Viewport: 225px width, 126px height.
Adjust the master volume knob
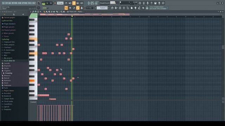[38, 3]
